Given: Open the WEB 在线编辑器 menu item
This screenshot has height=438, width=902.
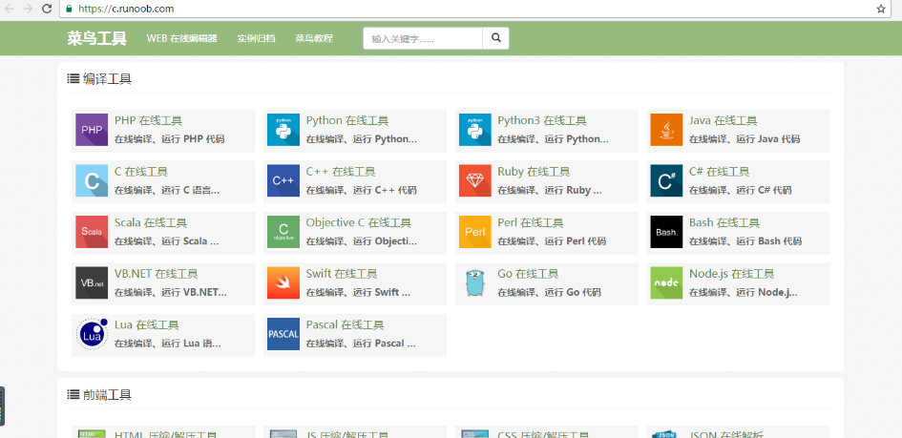Looking at the screenshot, I should tap(181, 39).
